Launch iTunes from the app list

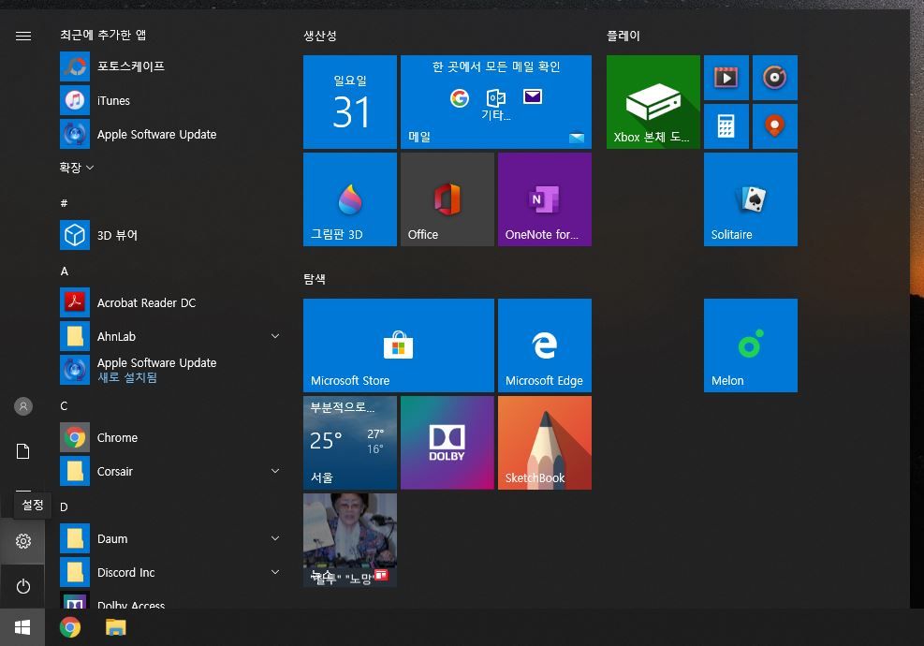point(171,100)
